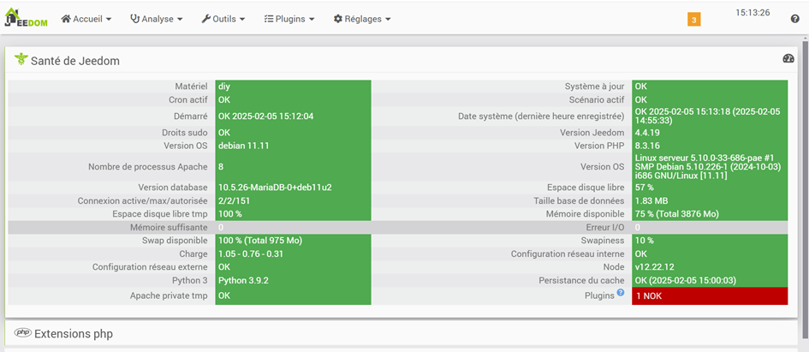Click the Apache private tmp label
Viewport: 809px width, 352px height.
[x=170, y=295]
